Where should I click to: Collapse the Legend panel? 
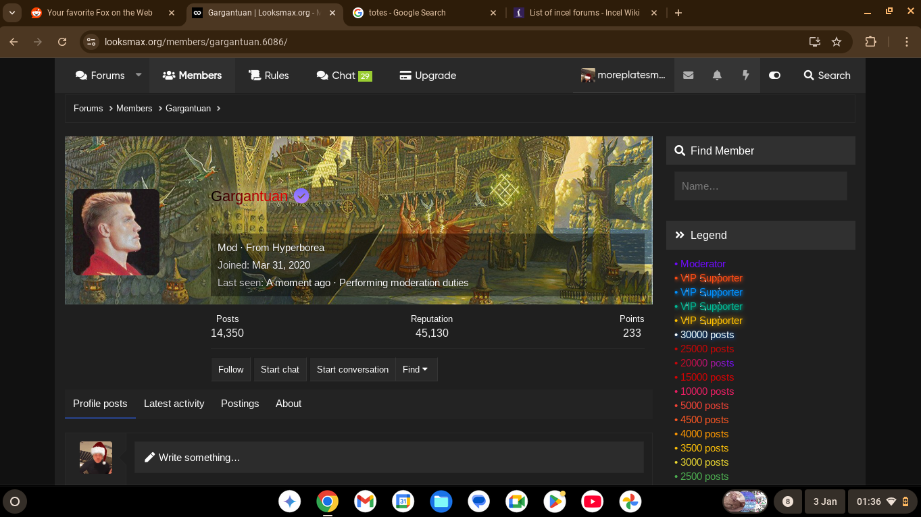click(x=679, y=235)
